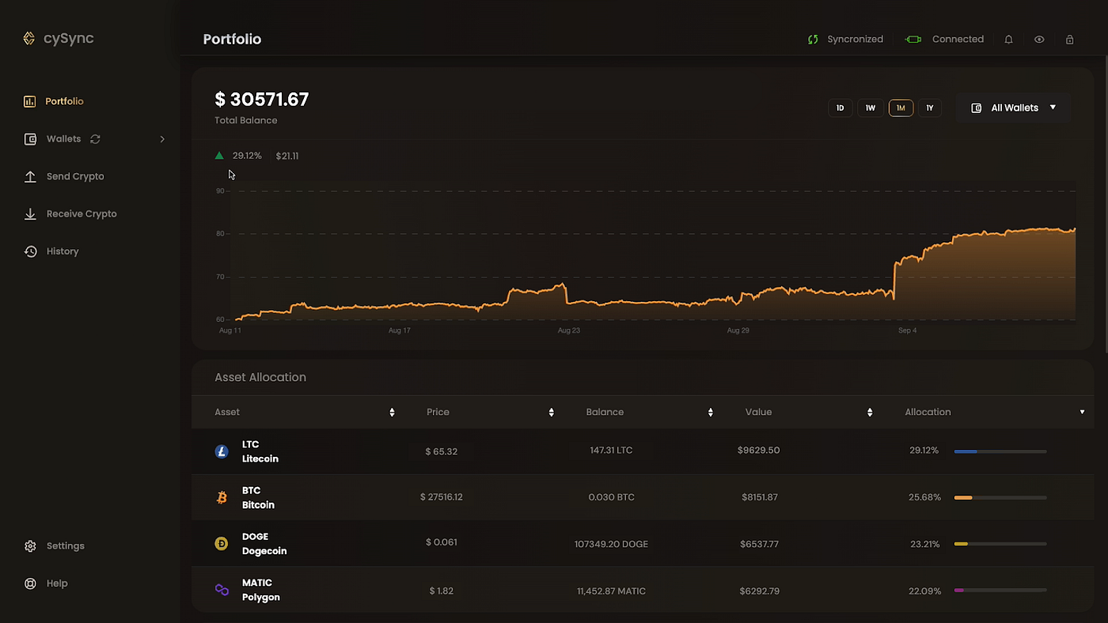
Task: Click the MATIC Polygon asset name
Action: [261, 590]
